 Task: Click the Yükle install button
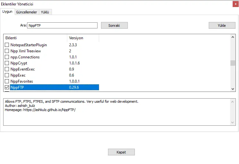(x=222, y=26)
